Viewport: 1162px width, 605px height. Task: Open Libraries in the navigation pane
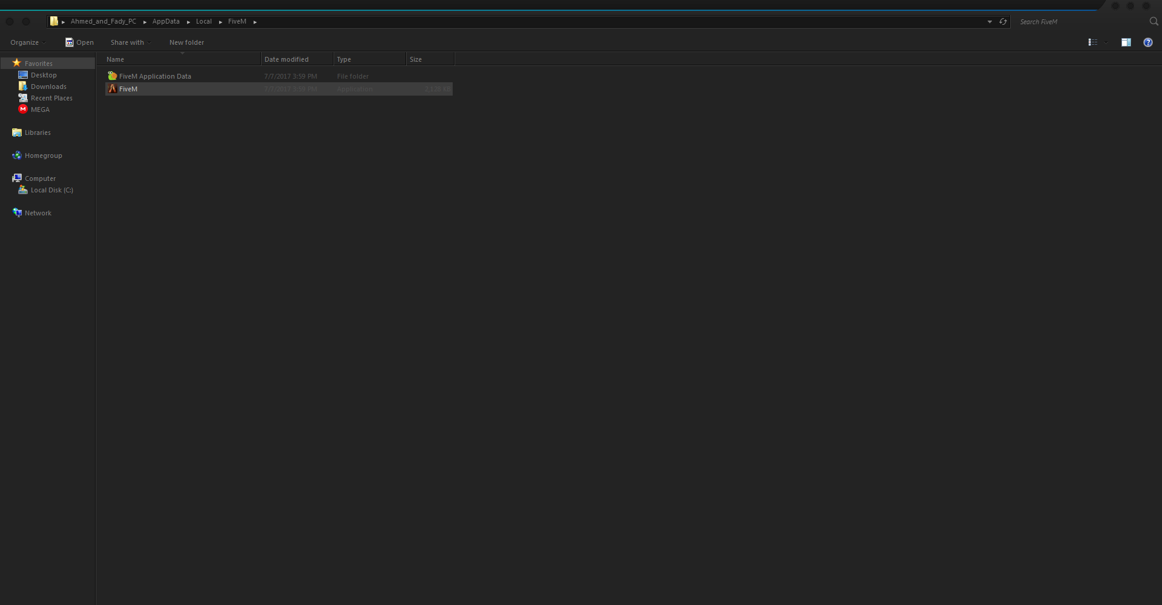38,132
